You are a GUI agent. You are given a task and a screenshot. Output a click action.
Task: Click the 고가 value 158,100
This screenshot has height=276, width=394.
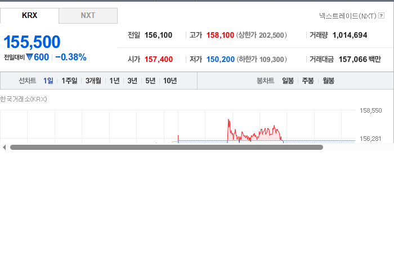click(x=220, y=35)
